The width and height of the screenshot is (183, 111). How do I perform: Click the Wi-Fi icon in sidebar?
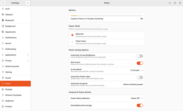point(3,9)
